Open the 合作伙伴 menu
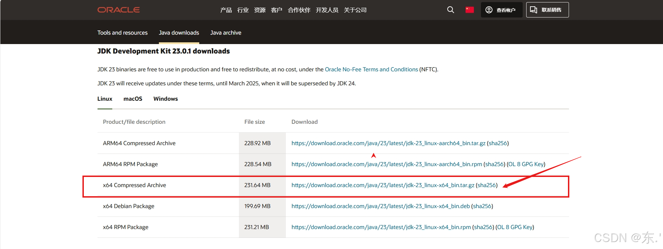The image size is (663, 249). coord(299,10)
